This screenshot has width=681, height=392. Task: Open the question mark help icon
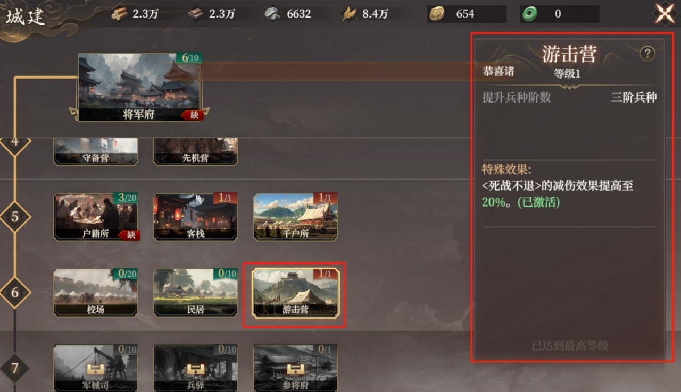click(647, 54)
